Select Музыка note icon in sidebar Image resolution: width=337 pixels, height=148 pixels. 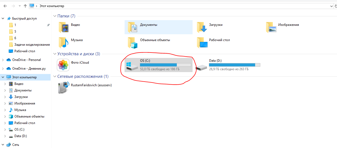tap(11, 110)
